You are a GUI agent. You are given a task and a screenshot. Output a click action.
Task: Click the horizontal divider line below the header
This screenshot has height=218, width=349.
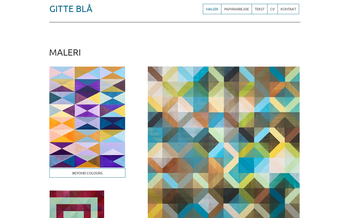pos(174,22)
